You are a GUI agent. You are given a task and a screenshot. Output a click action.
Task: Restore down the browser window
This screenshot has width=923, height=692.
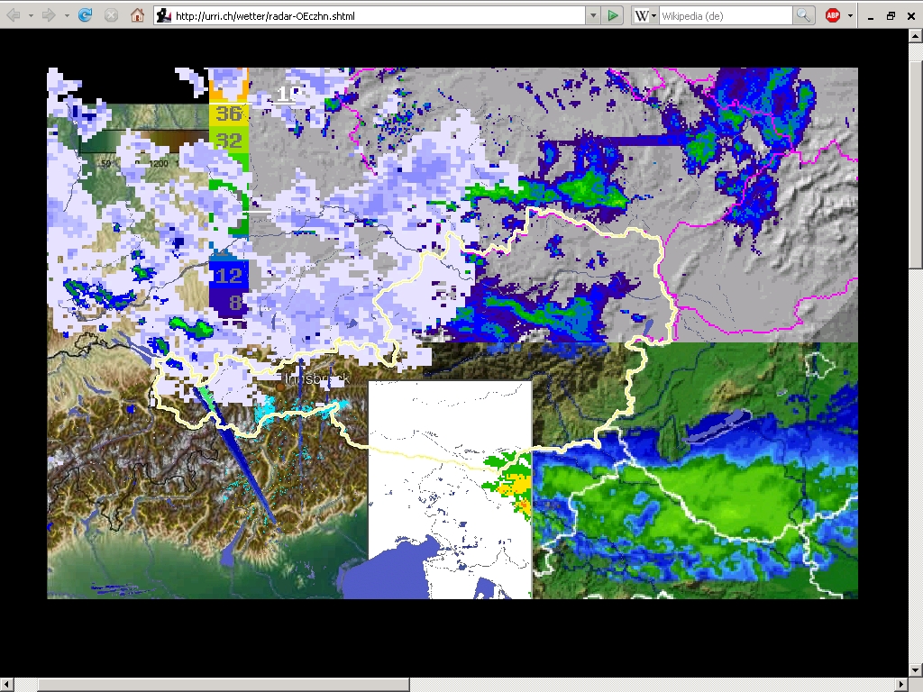891,16
